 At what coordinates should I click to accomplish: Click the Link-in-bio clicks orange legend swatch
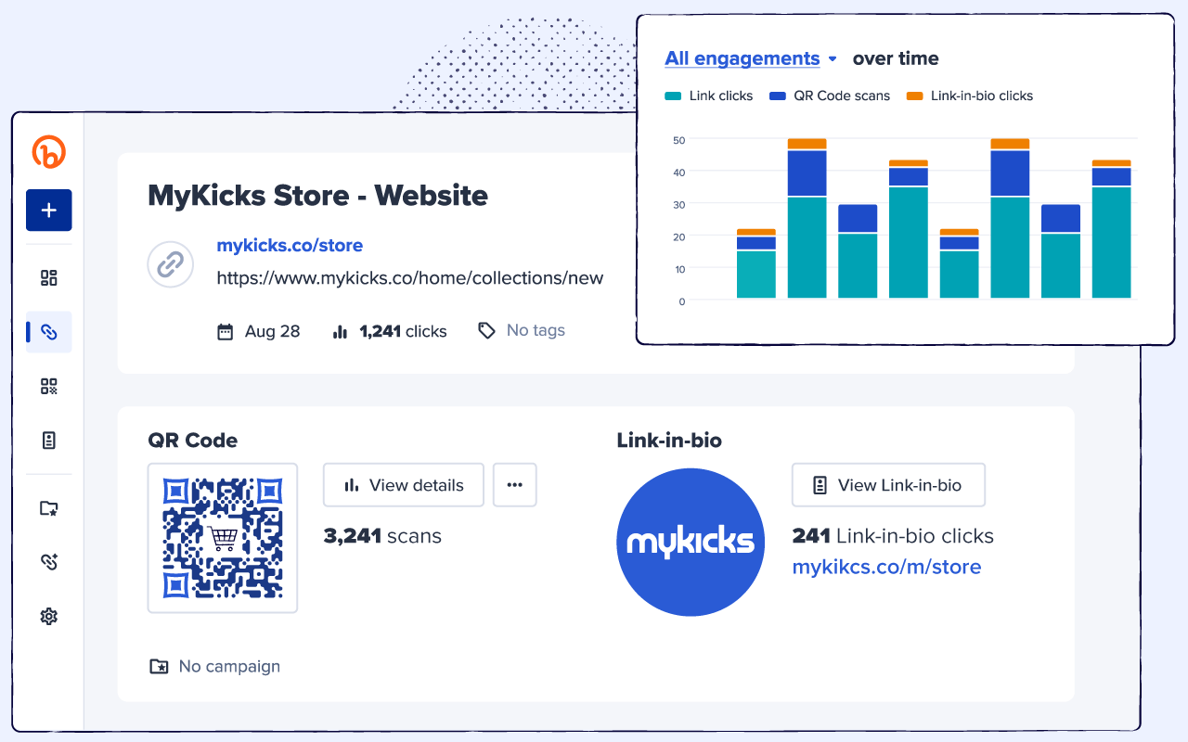915,96
